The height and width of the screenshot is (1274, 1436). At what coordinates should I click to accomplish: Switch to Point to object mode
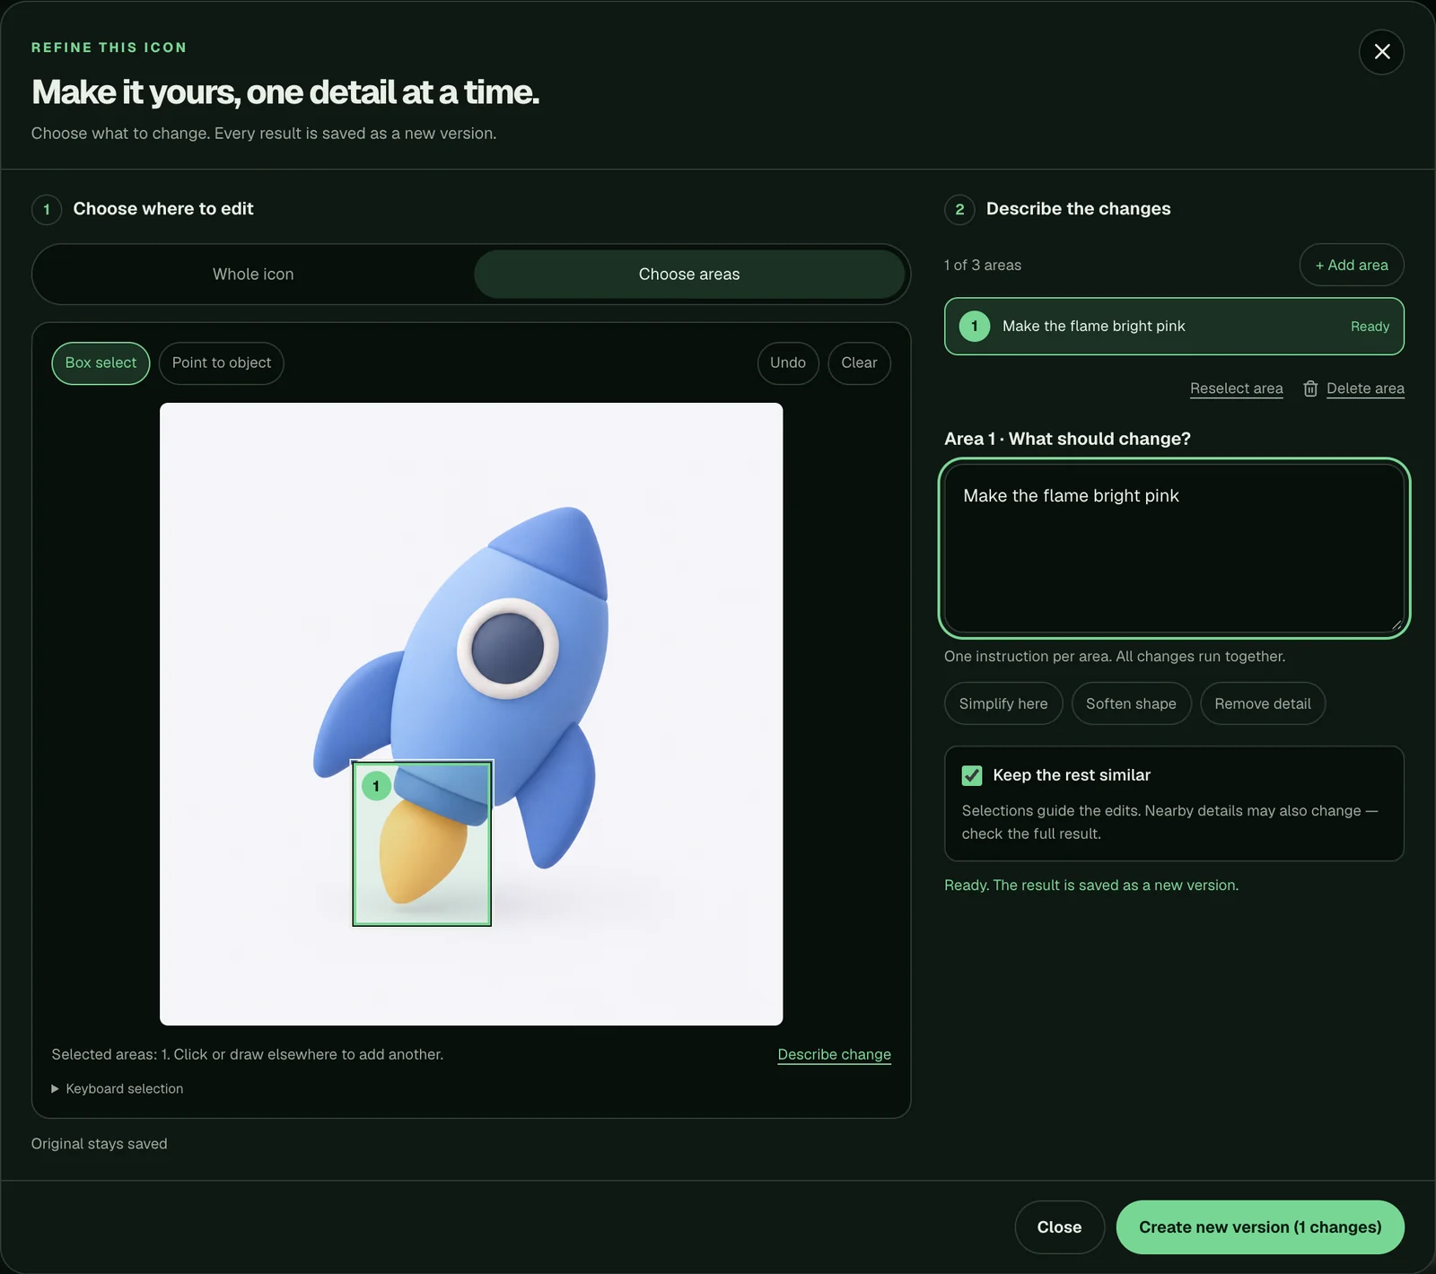(x=222, y=363)
